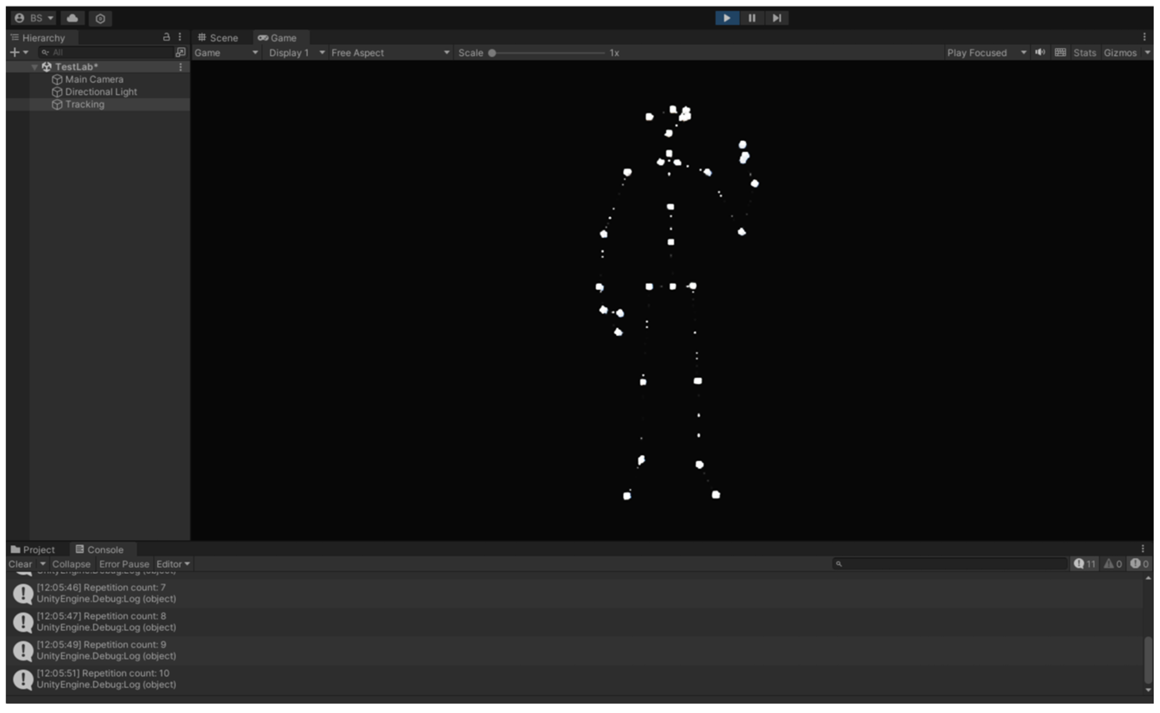Switch to the Project tab
Image resolution: width=1160 pixels, height=713 pixels.
pos(33,550)
